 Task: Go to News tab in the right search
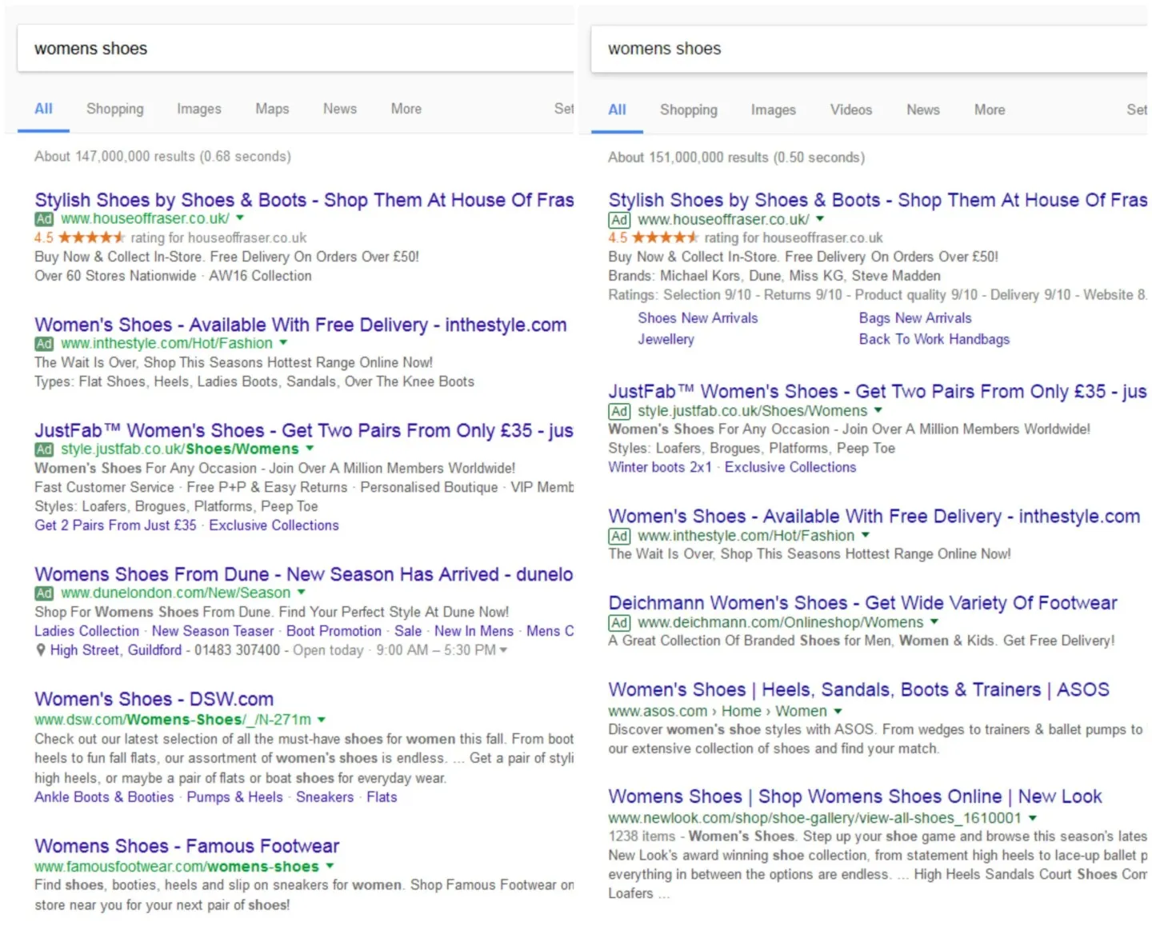pyautogui.click(x=923, y=110)
